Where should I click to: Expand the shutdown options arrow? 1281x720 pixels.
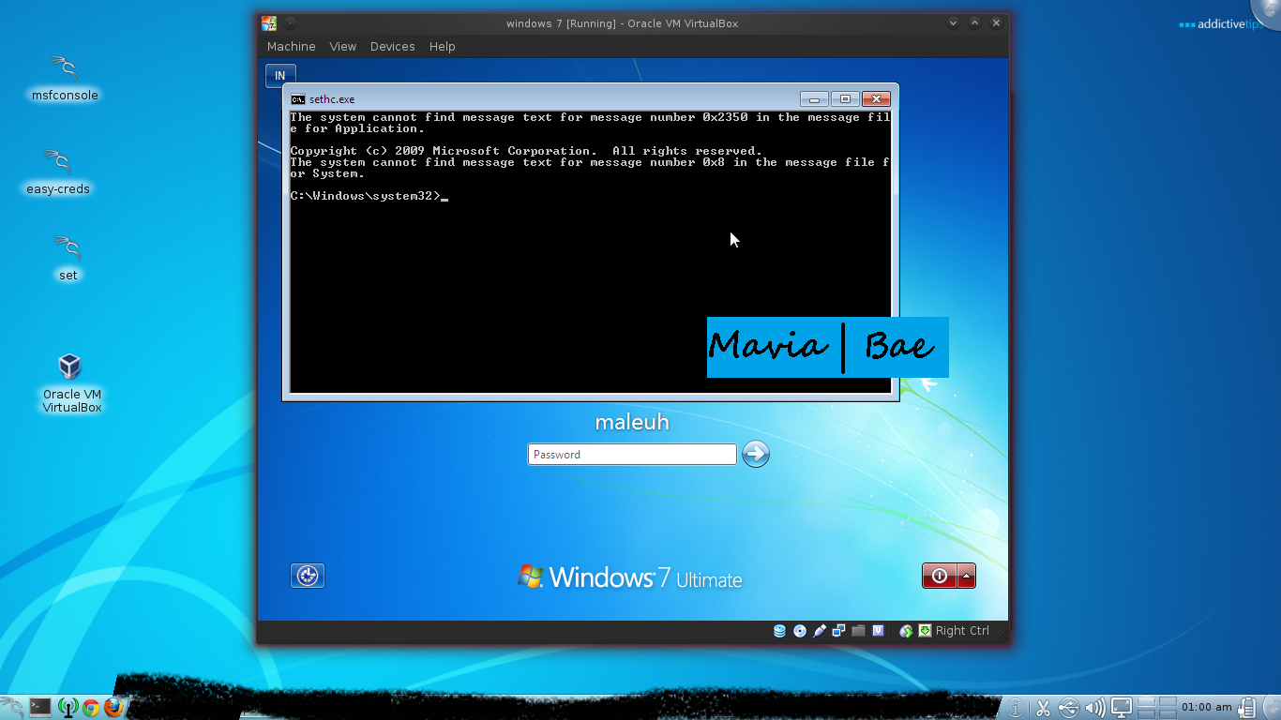[966, 576]
